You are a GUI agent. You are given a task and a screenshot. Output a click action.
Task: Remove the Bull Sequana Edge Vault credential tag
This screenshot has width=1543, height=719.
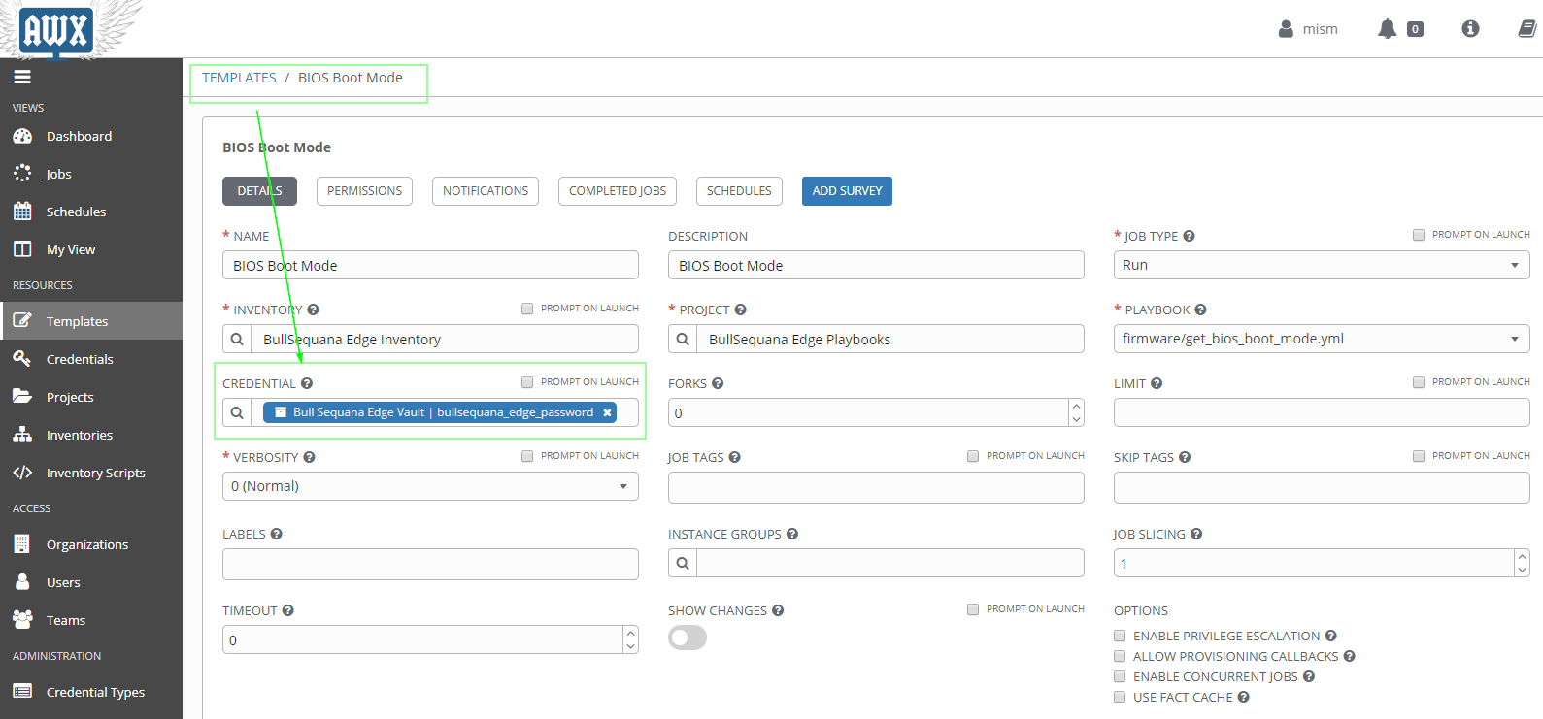tap(607, 412)
